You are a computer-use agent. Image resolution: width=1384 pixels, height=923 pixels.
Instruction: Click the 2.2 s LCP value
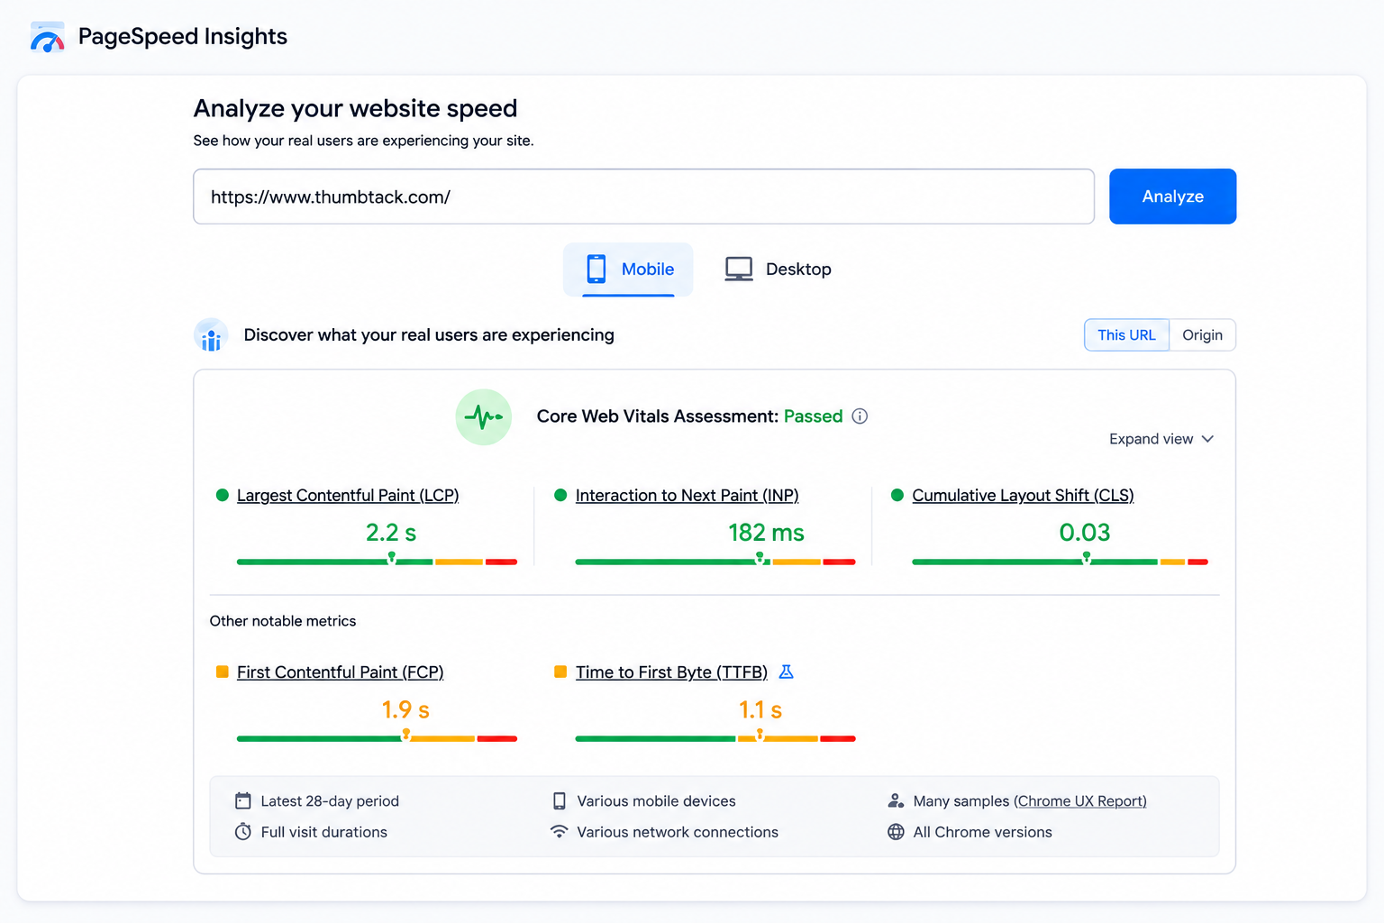391,533
